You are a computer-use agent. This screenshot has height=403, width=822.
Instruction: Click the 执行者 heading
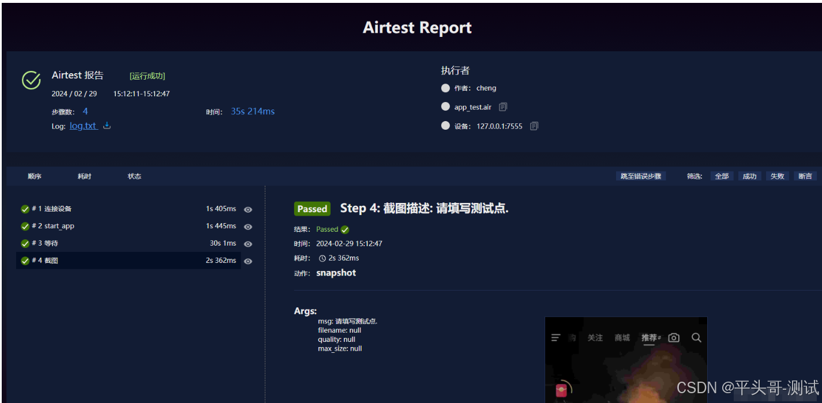455,70
